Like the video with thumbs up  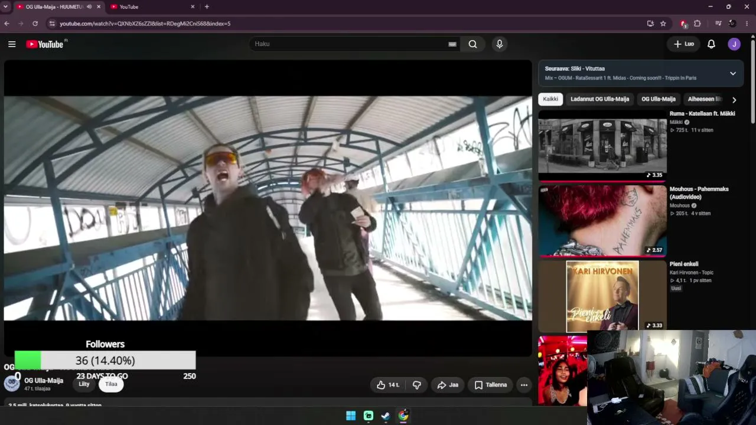[x=388, y=385]
